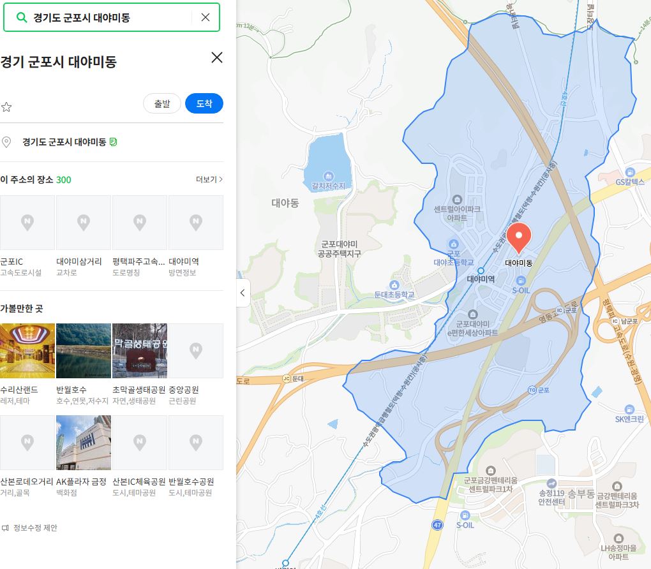
Task: Collapse the side panel with arrow
Action: tap(243, 293)
